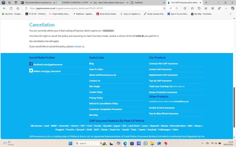
Task: Open Excess Protection Insurance link
Action: 163,92
